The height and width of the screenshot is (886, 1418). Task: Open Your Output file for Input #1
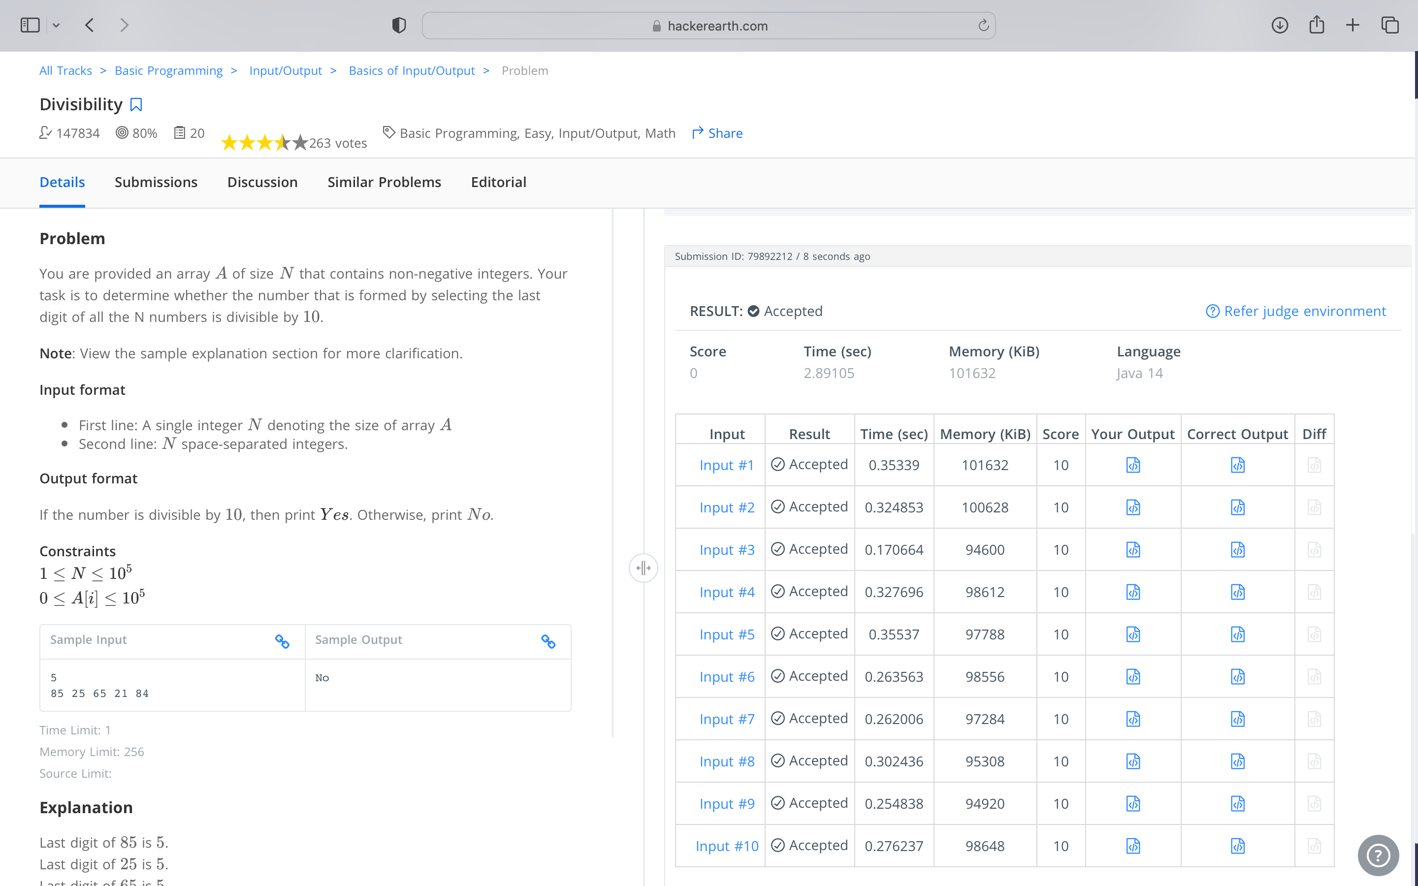[1132, 465]
